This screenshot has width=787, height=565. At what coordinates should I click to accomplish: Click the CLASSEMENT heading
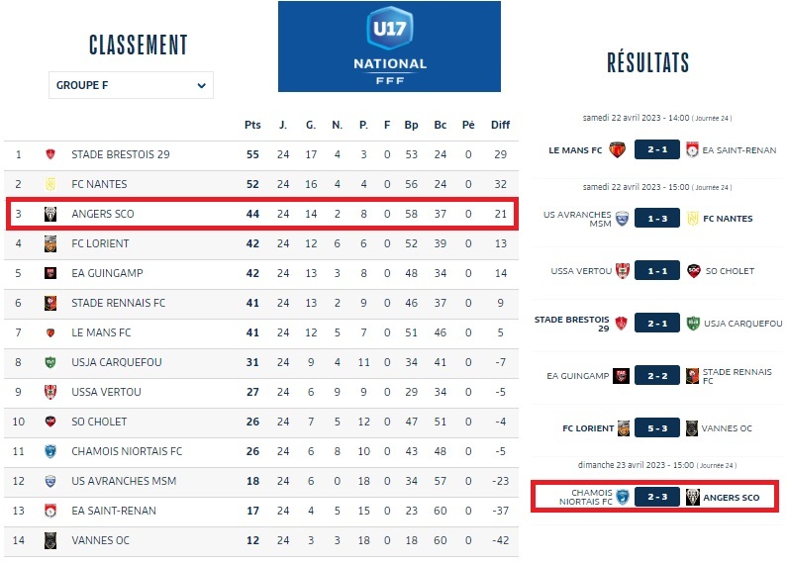[139, 45]
